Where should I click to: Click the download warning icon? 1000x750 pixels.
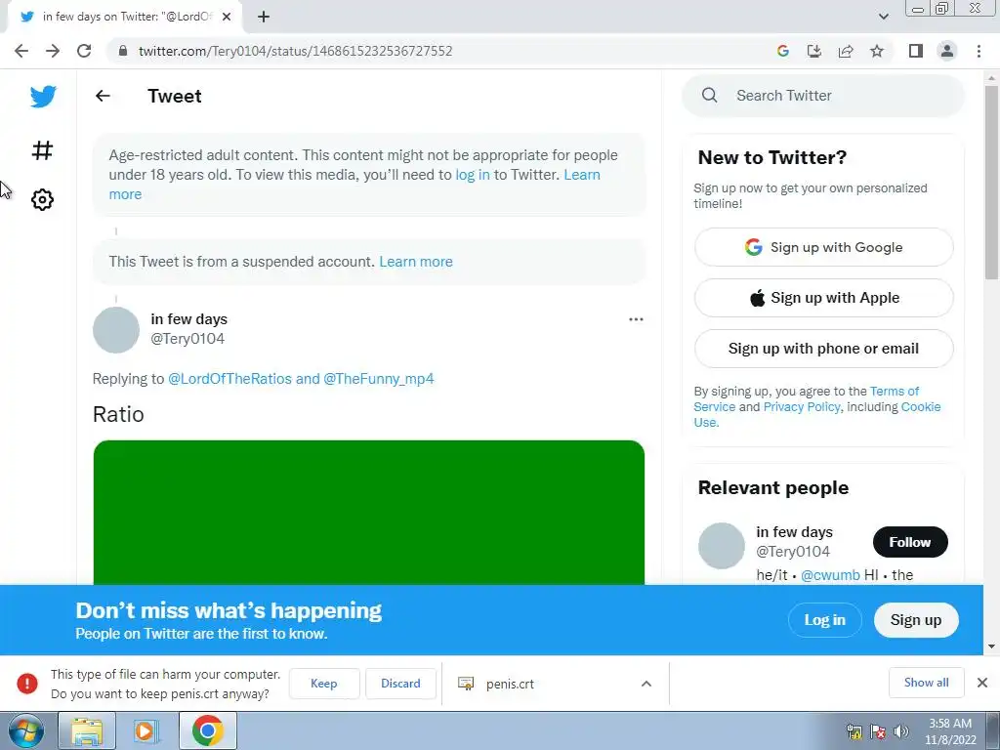click(x=26, y=683)
